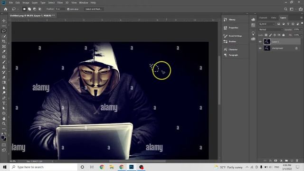This screenshot has width=304, height=171.
Task: Toggle the Anti-alias checkbox
Action: [68, 9]
